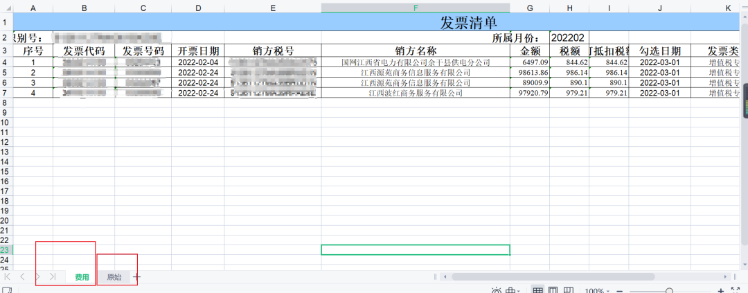Viewport: 748px width, 293px height.
Task: Click the zoom in plus button
Action: pyautogui.click(x=720, y=291)
